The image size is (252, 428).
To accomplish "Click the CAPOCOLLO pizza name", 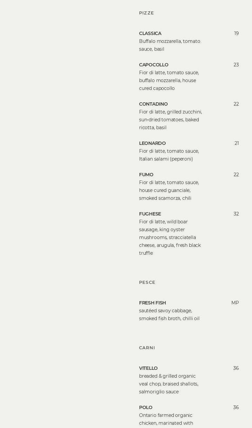I will pos(153,65).
